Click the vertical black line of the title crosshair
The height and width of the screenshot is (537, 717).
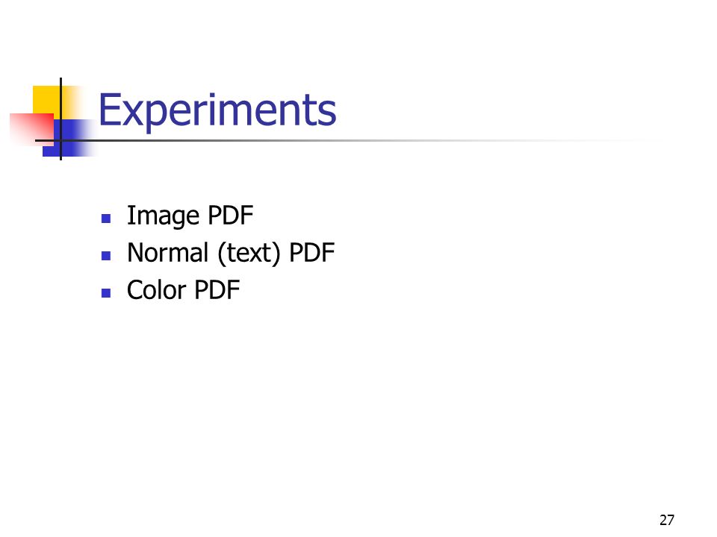coord(60,119)
